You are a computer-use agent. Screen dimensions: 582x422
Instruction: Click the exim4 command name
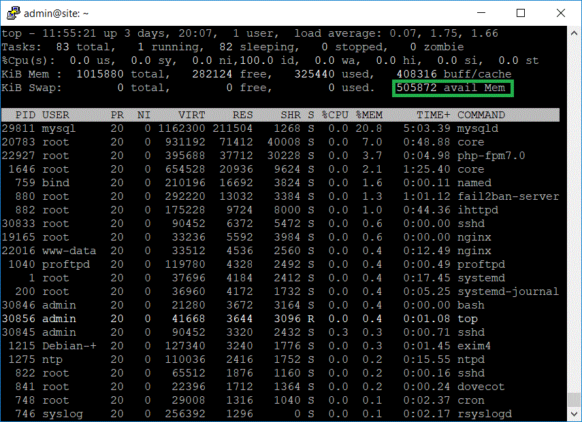click(x=474, y=346)
